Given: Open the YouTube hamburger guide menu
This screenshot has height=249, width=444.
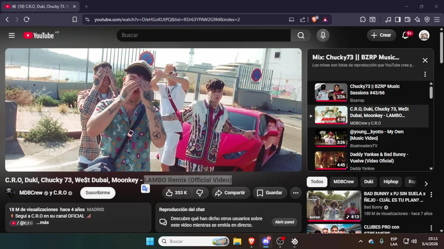Looking at the screenshot, I should click(x=12, y=35).
